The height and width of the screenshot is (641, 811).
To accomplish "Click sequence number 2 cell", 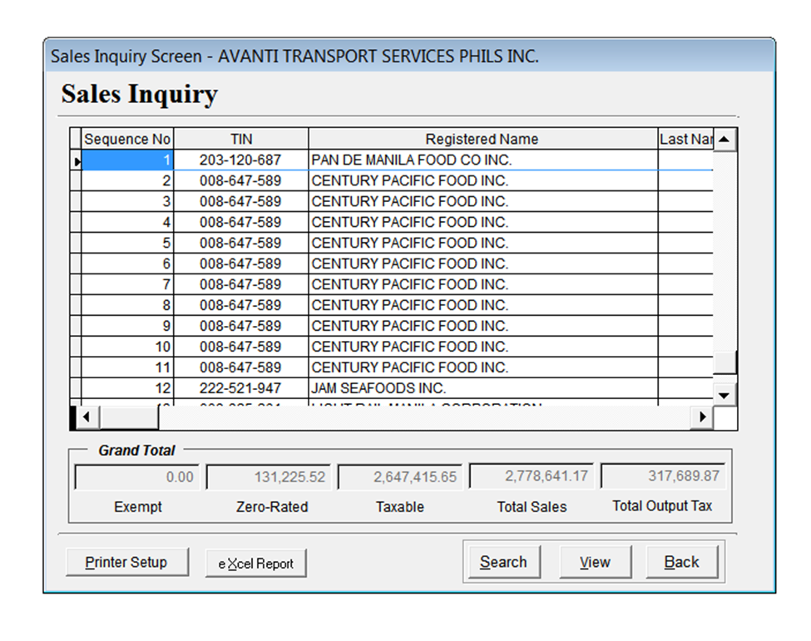I will [x=127, y=181].
